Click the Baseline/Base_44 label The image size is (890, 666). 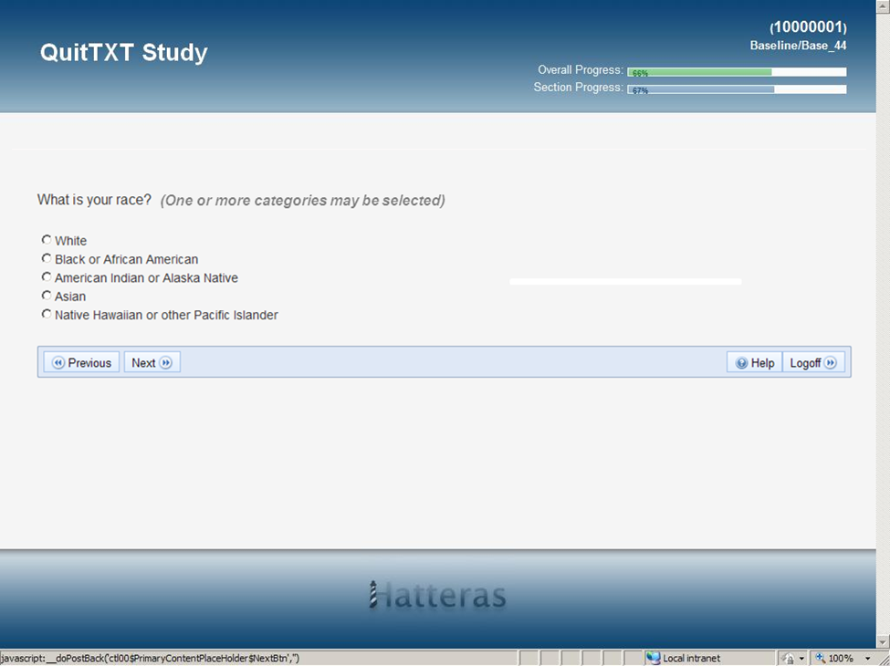[798, 46]
